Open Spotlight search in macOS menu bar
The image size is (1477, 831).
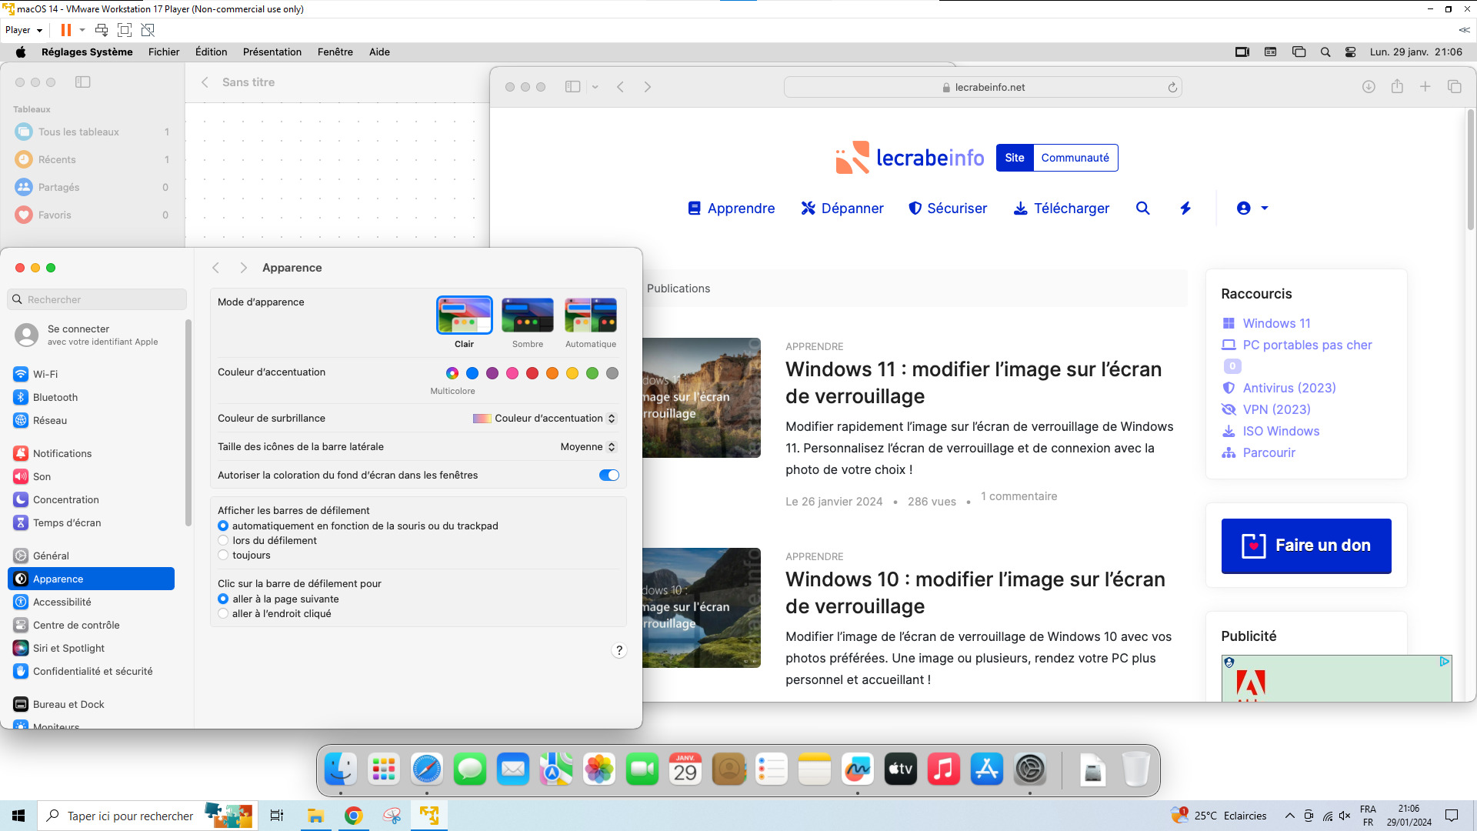point(1325,52)
